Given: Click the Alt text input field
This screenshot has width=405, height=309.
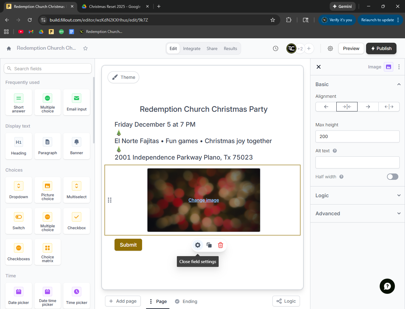Looking at the screenshot, I should tap(358, 162).
